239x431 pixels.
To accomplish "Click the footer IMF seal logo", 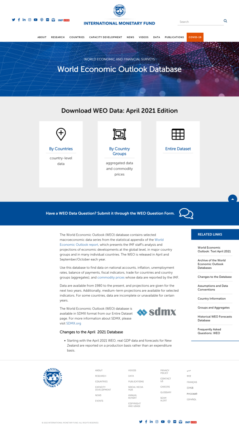I will click(53, 377).
